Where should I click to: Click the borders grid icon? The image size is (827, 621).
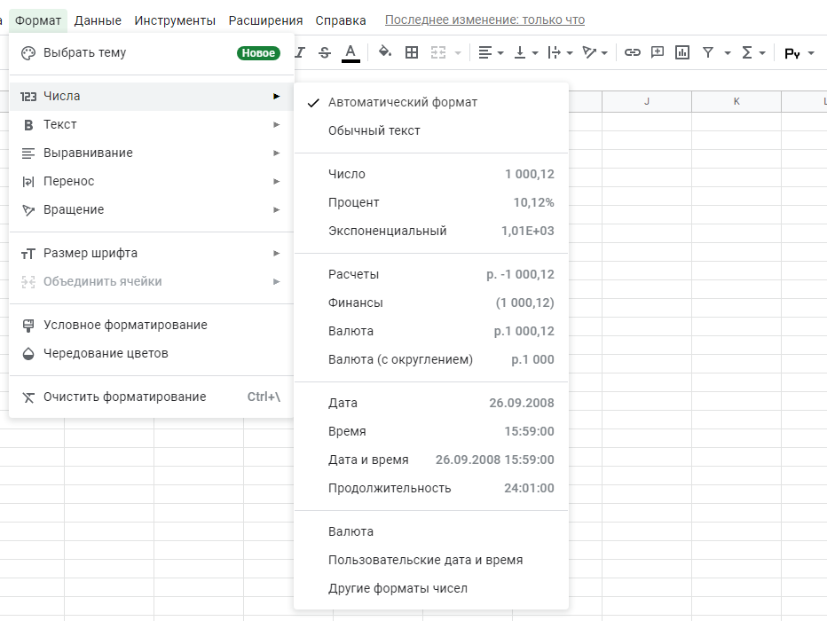[412, 53]
